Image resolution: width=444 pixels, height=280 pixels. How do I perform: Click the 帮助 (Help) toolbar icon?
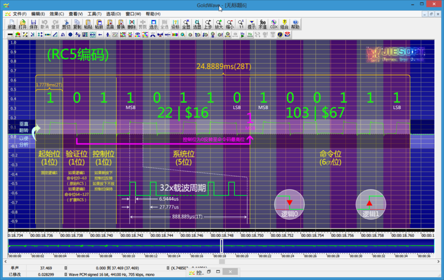295,24
